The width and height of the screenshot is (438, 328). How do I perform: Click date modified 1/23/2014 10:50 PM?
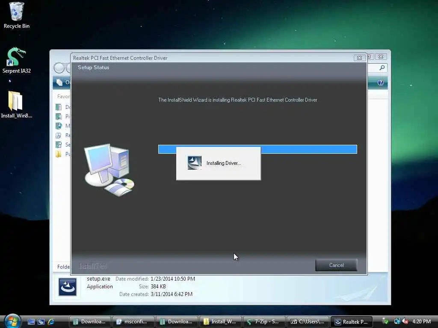click(x=173, y=278)
